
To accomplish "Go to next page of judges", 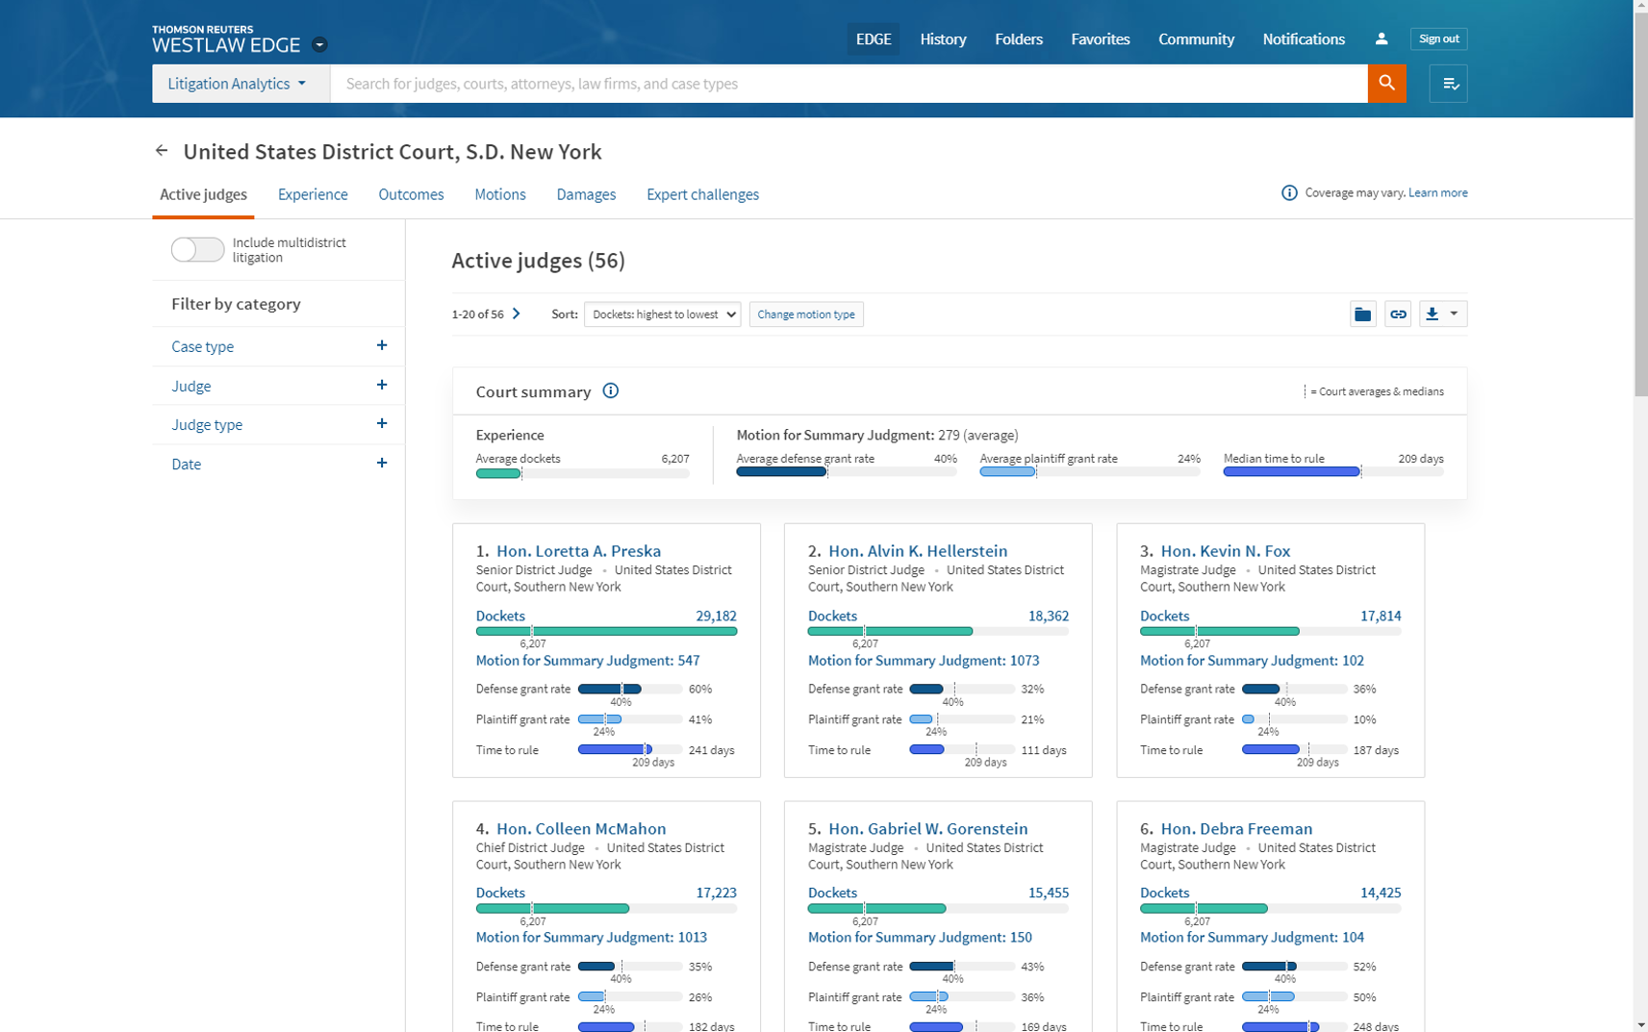I will 517,315.
